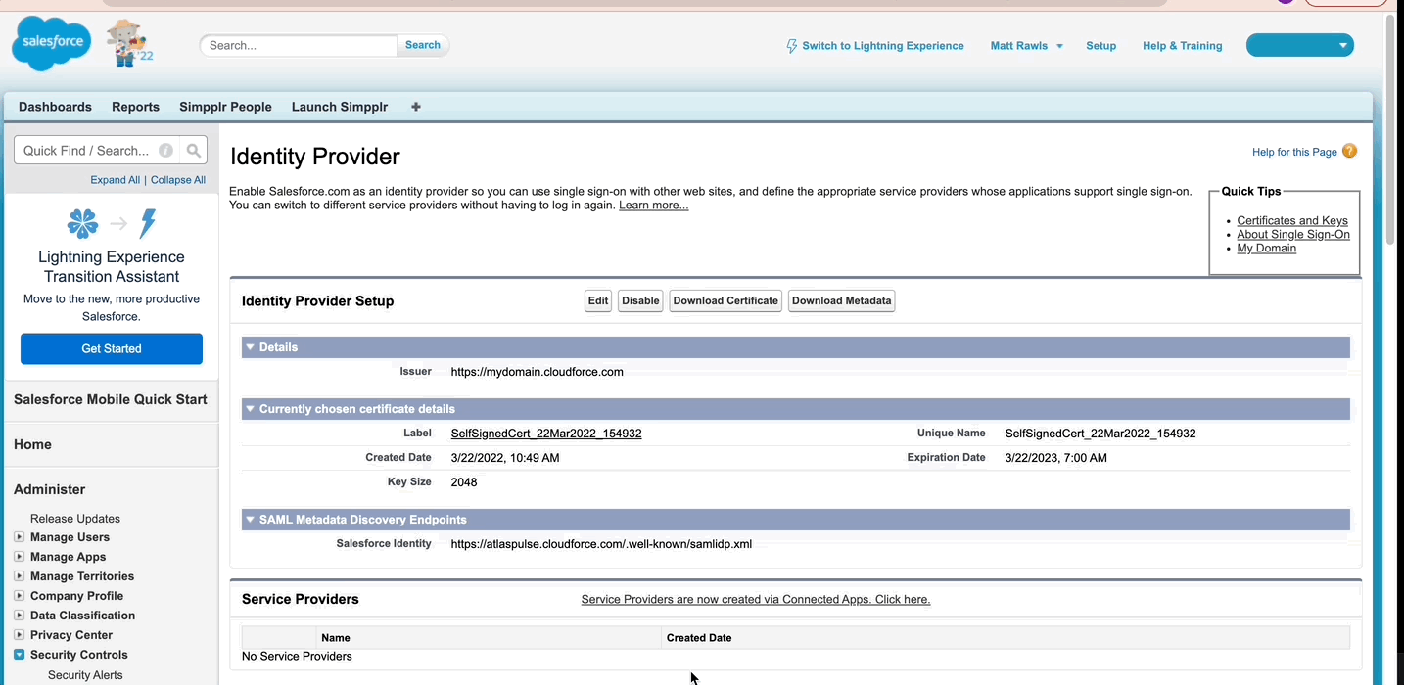Image resolution: width=1404 pixels, height=685 pixels.
Task: Expand the Data Classification tree node
Action: (20, 616)
